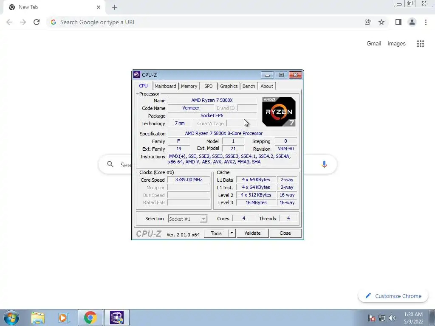Select the CPU tab
435x326 pixels.
144,86
